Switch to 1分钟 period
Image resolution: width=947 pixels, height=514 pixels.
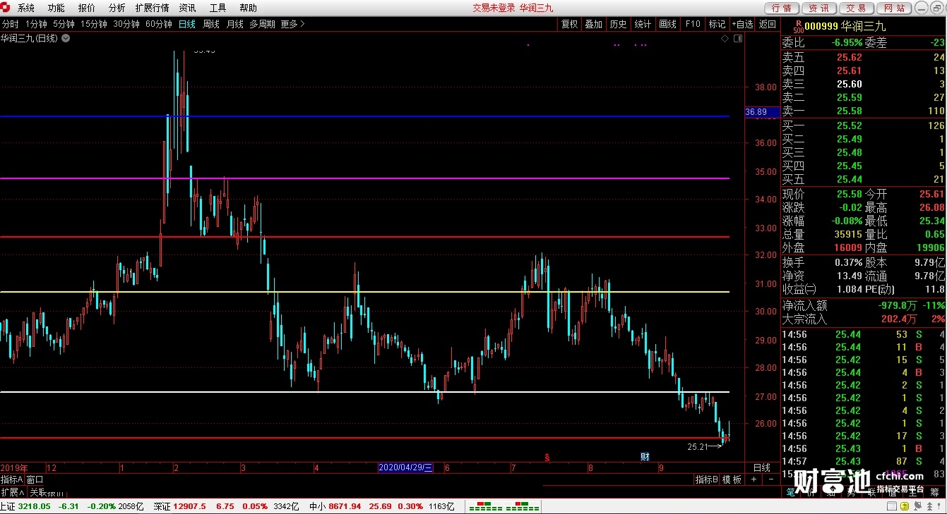pos(36,24)
